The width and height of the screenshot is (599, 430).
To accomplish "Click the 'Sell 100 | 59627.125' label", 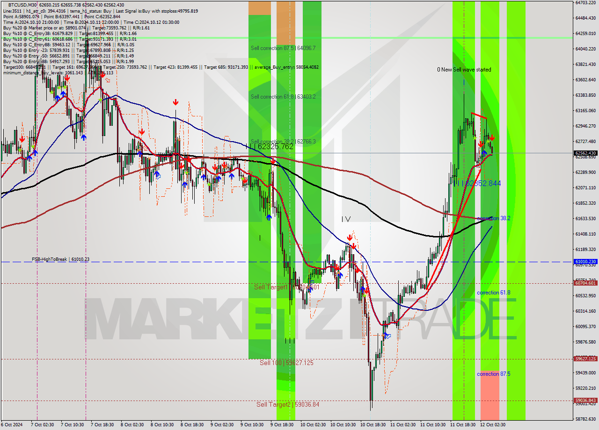I will point(287,363).
